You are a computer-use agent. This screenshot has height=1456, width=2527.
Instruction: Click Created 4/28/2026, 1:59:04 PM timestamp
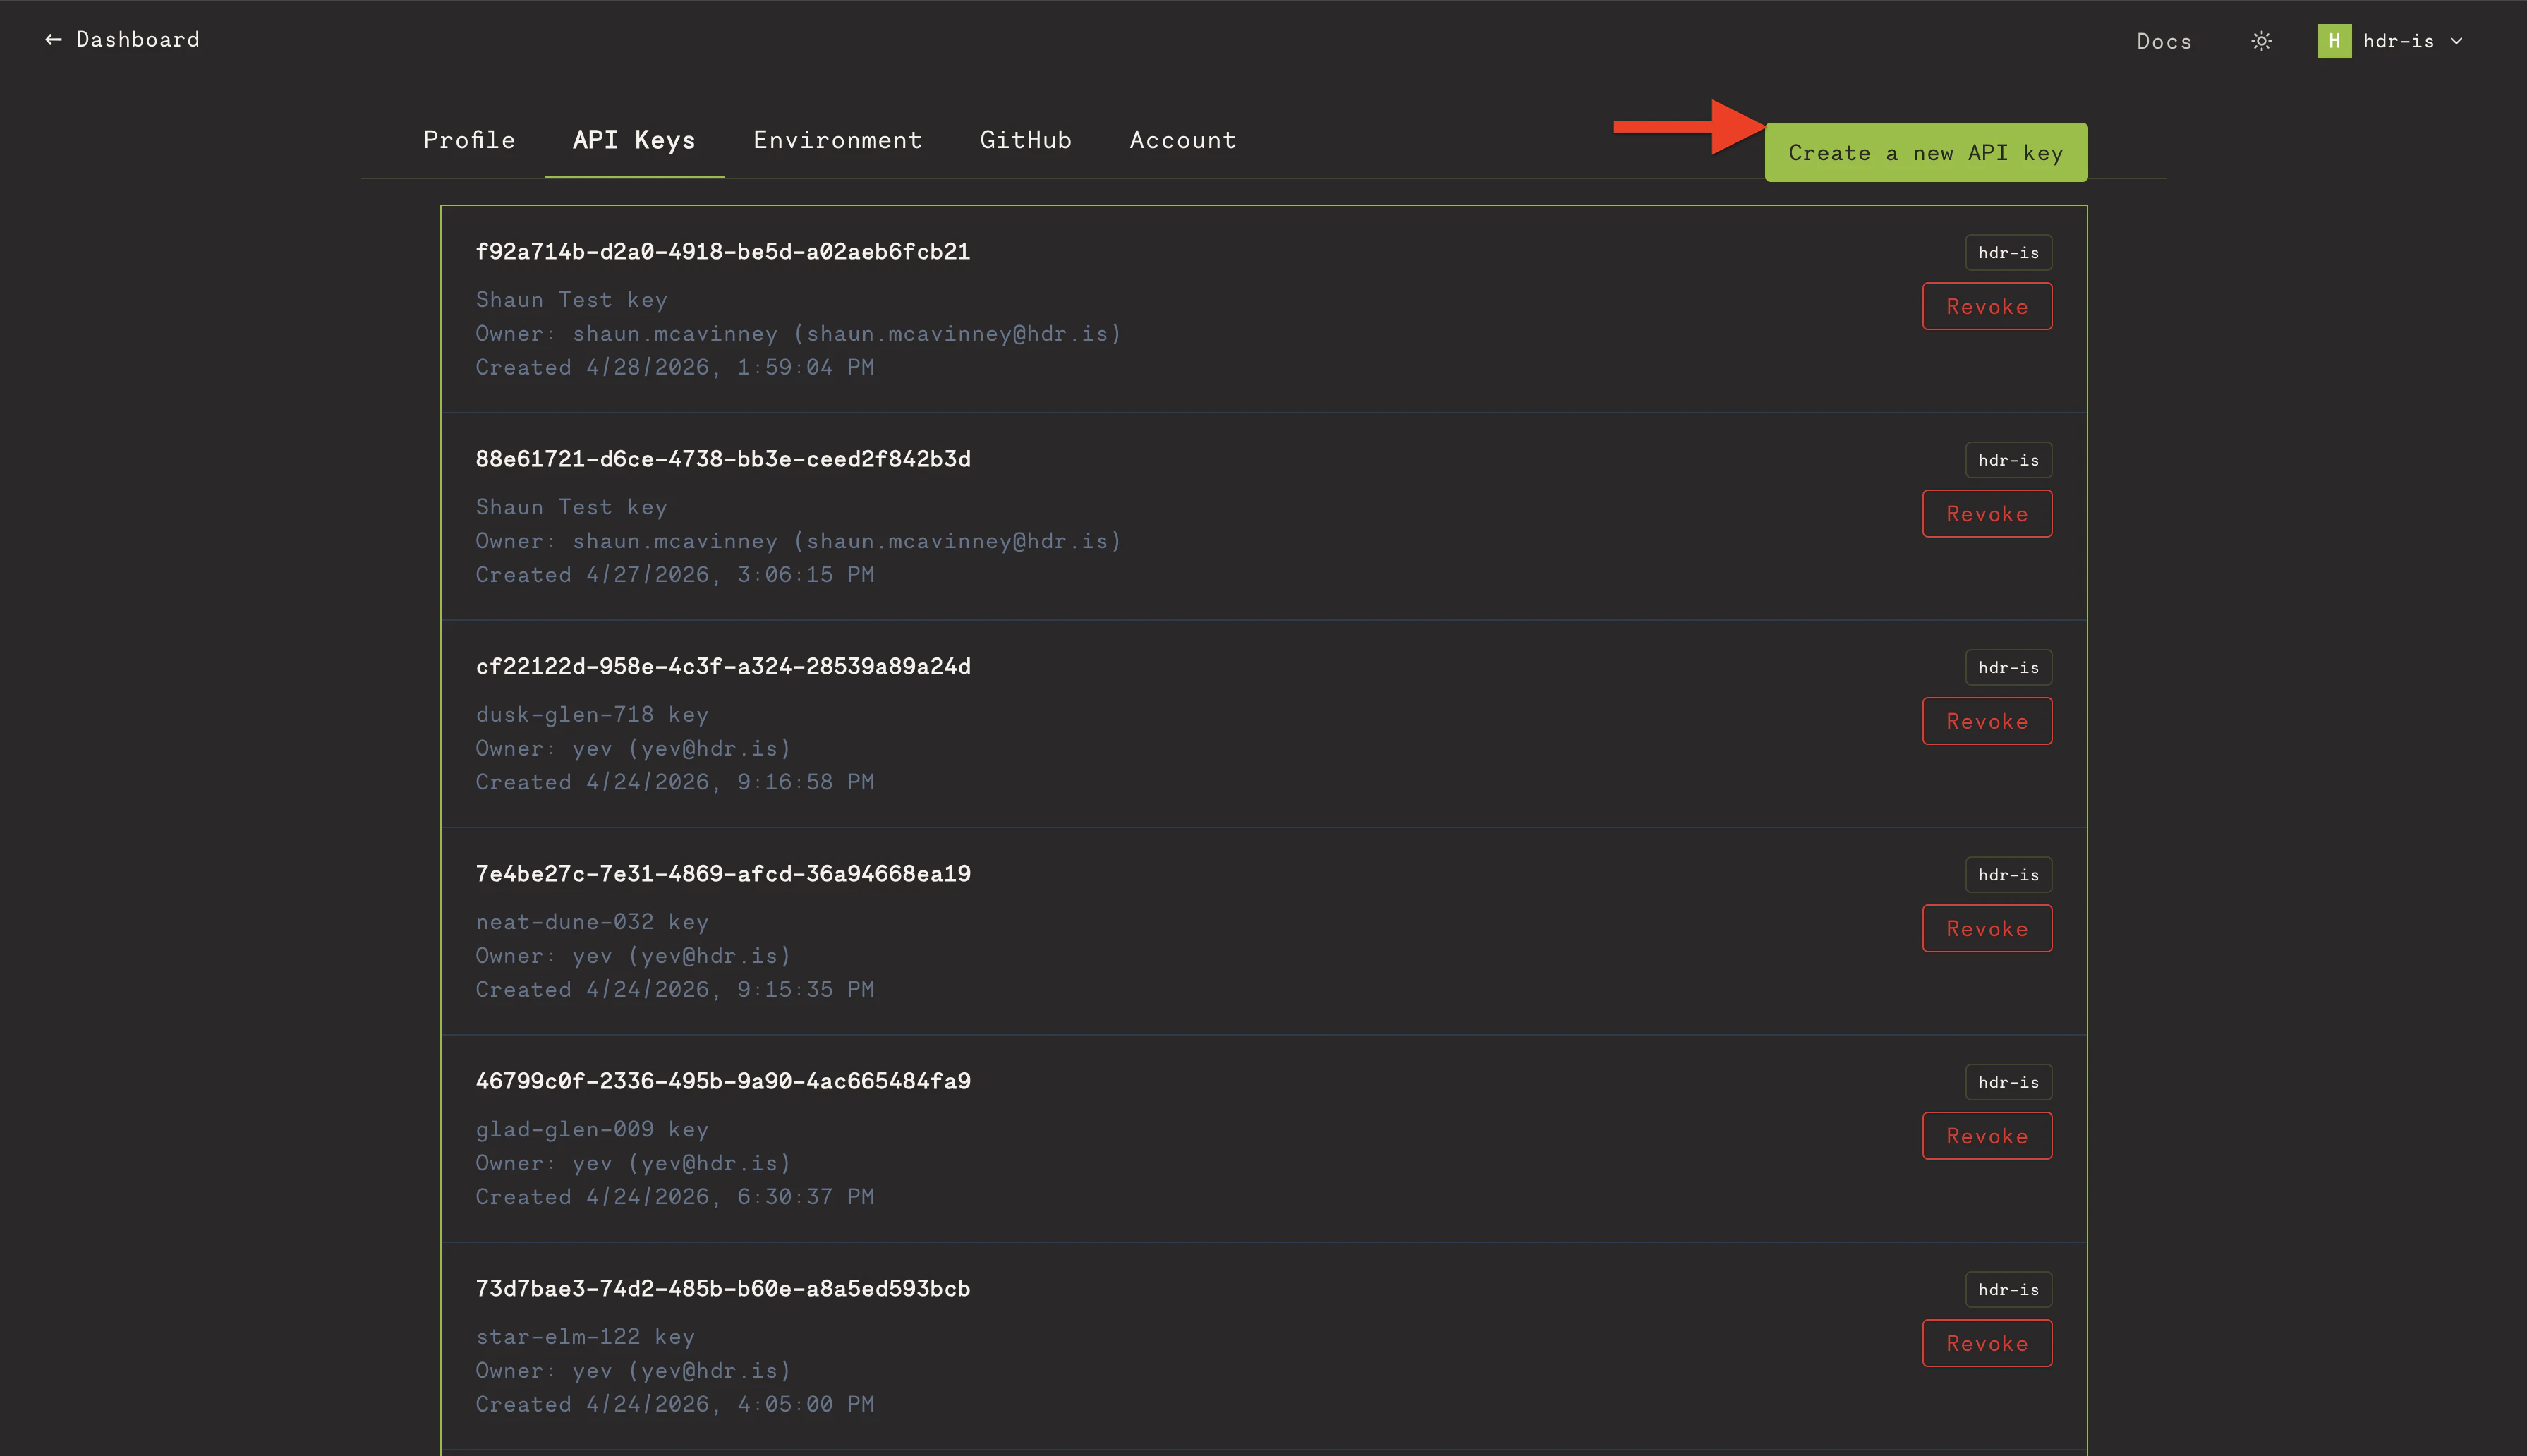(x=675, y=367)
